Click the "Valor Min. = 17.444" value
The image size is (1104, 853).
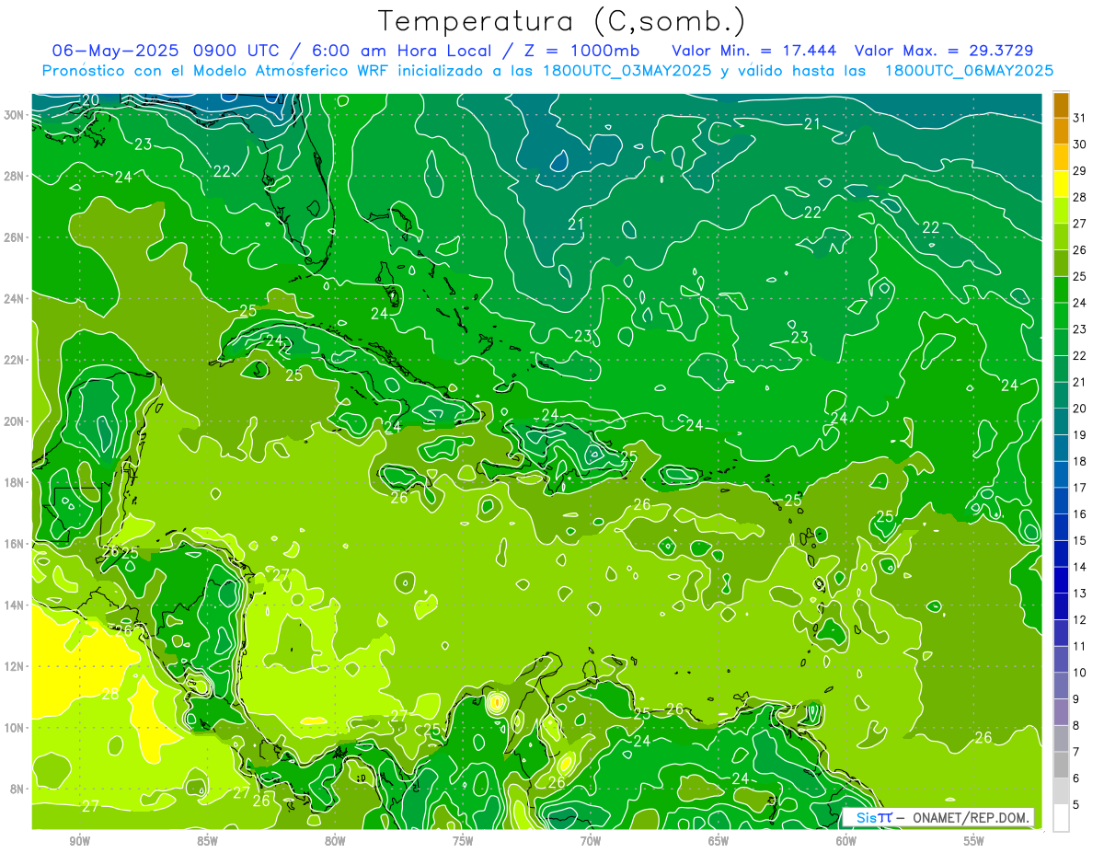(755, 50)
